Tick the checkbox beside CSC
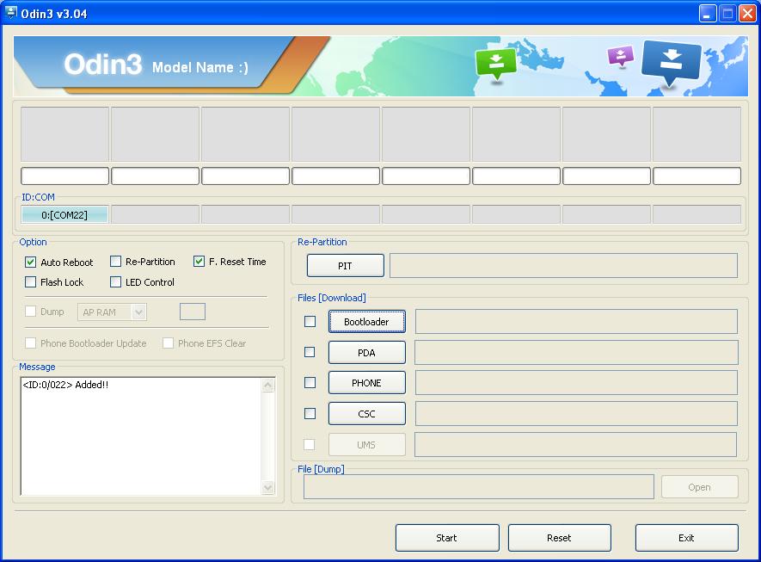The width and height of the screenshot is (761, 562). click(x=310, y=413)
